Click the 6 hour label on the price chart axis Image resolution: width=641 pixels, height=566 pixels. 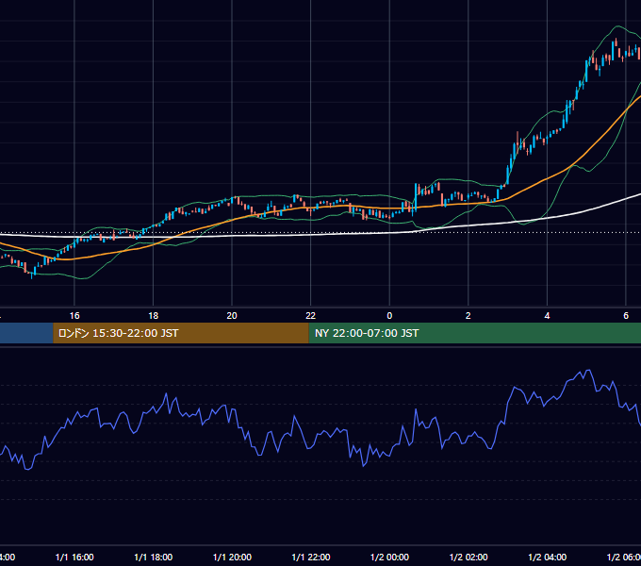626,316
